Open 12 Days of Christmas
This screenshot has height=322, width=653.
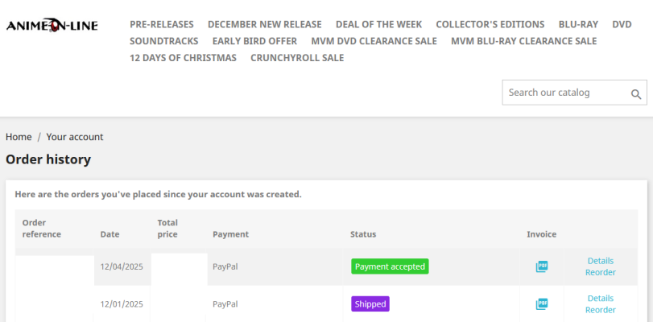184,58
